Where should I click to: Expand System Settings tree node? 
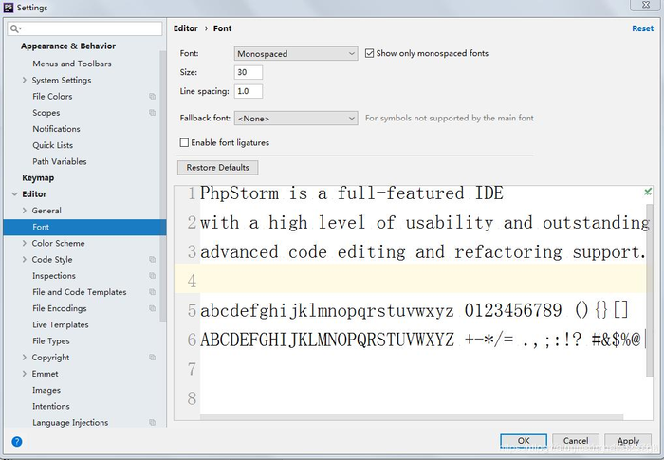point(24,80)
